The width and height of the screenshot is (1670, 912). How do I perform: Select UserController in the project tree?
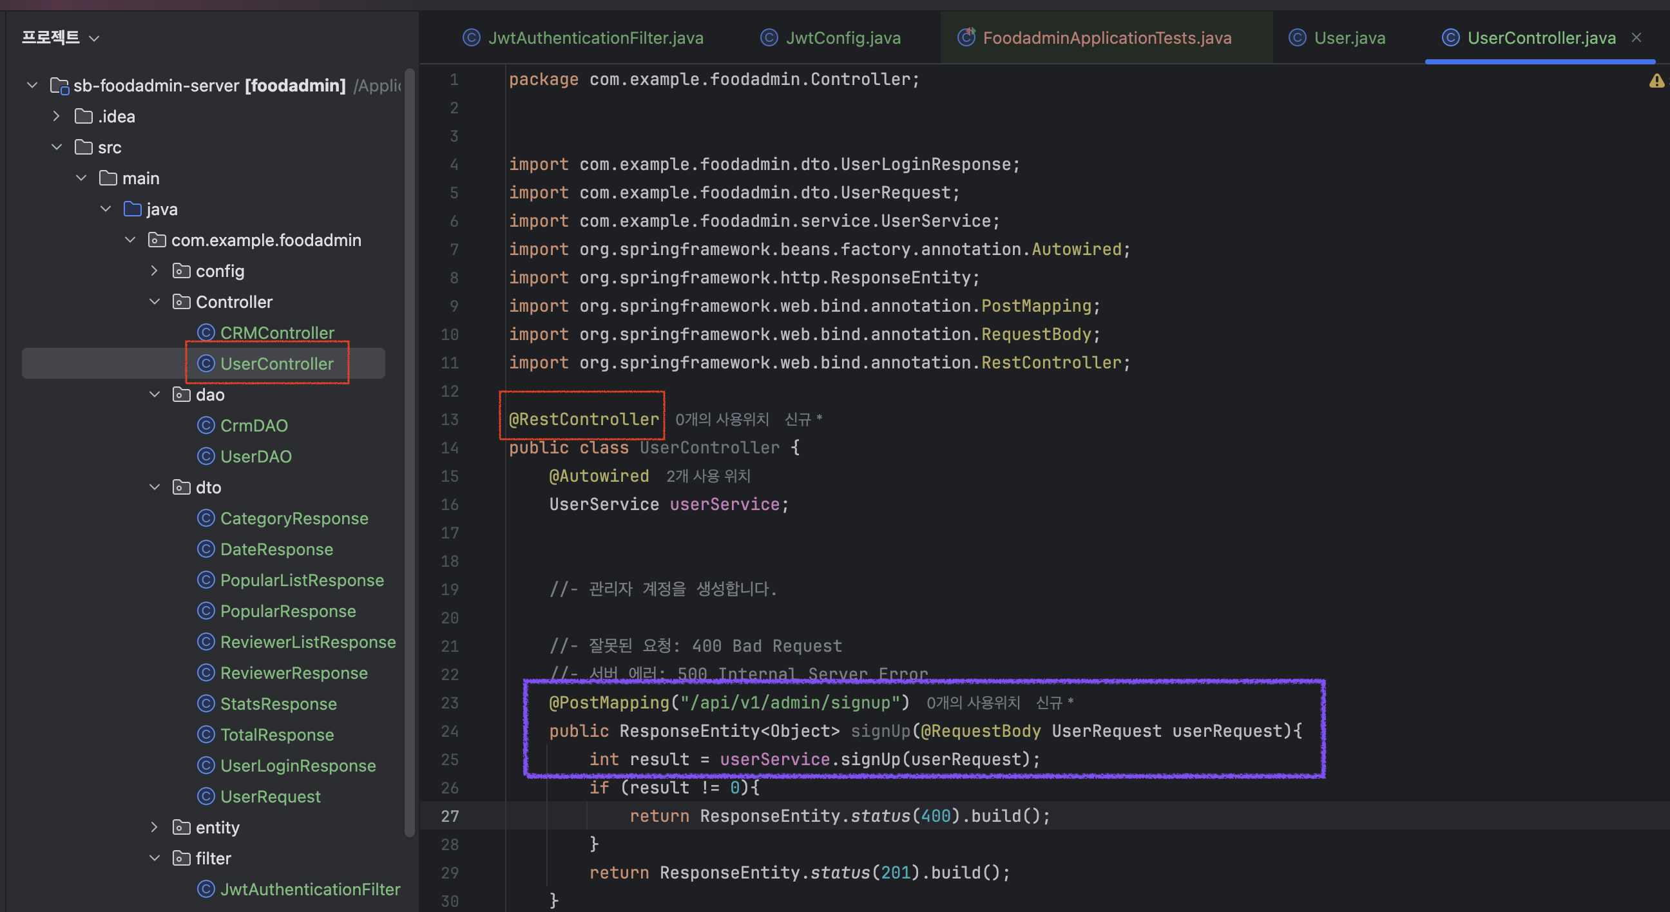(277, 363)
